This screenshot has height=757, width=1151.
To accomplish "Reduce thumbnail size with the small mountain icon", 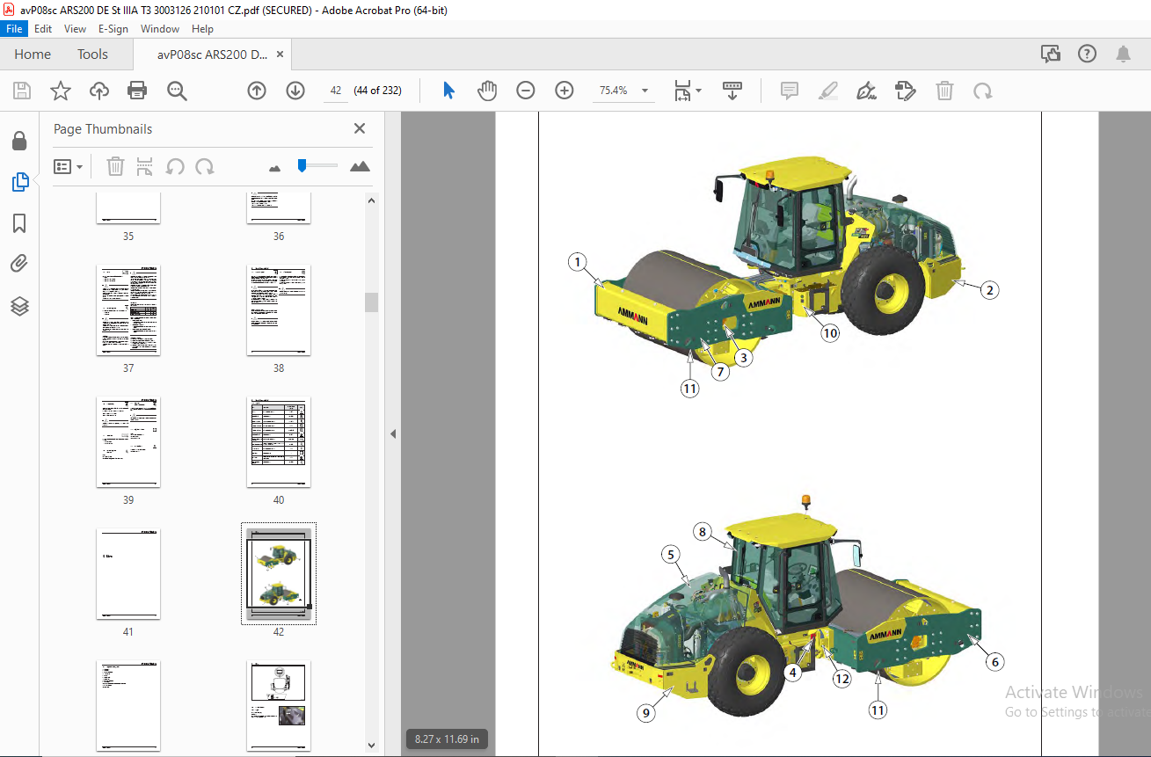I will pos(274,168).
